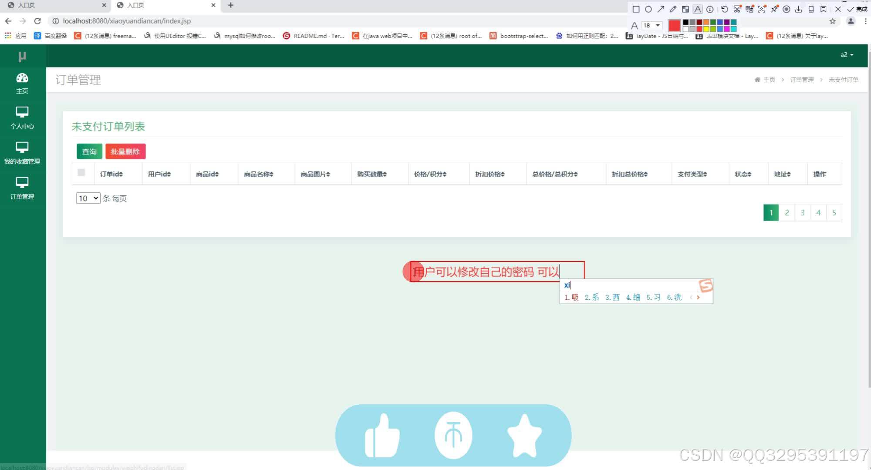Bookmark this page with the star icon

(833, 21)
